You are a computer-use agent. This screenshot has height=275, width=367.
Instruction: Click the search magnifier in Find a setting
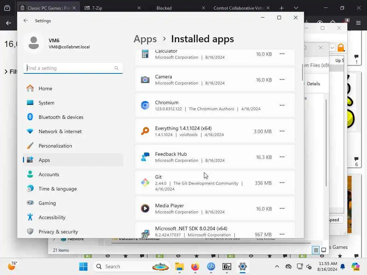coord(116,68)
